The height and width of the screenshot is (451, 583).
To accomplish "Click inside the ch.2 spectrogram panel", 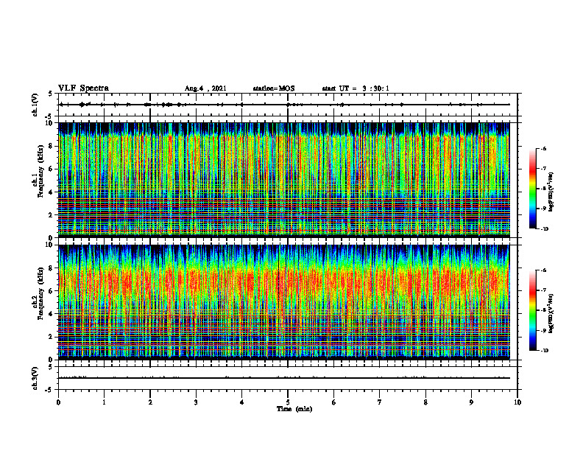I will [x=284, y=302].
